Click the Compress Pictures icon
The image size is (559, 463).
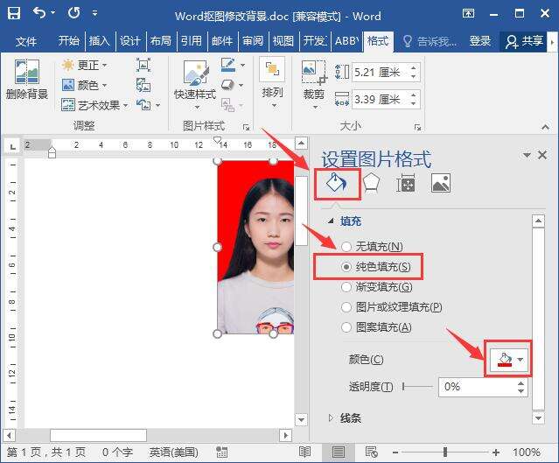(x=143, y=65)
